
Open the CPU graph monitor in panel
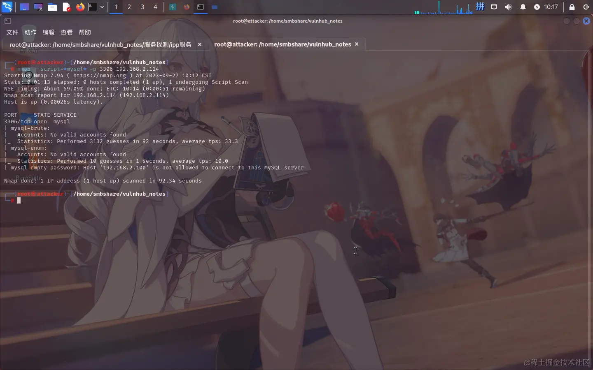[x=444, y=7]
